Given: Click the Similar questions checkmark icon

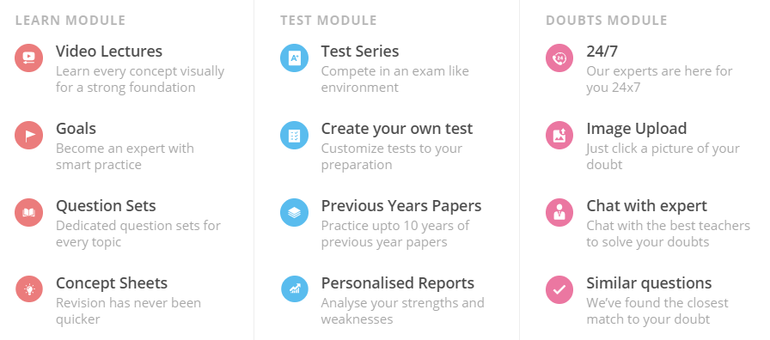Looking at the screenshot, I should [x=559, y=289].
